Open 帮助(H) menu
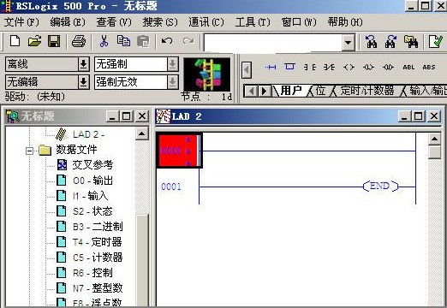Viewport: 447px width, 308px height. pyautogui.click(x=345, y=22)
